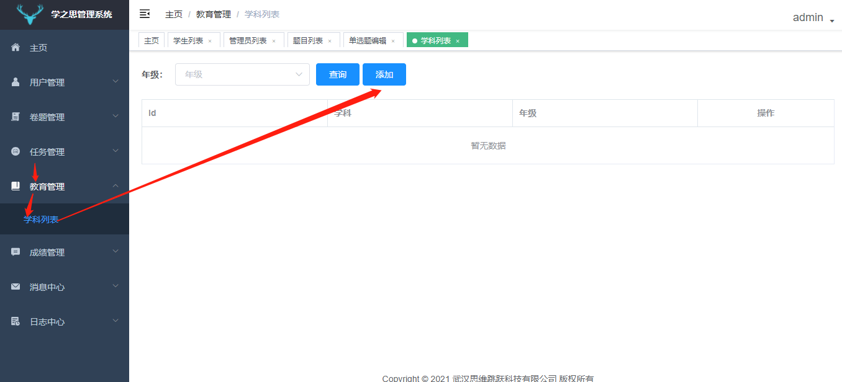Click the Id column header
842x382 pixels.
pyautogui.click(x=235, y=113)
